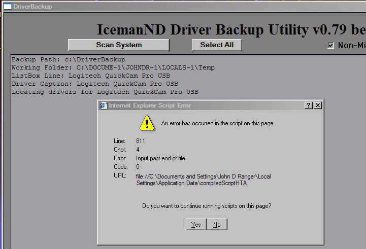Click the yellow warning triangle icon
The image size is (366, 249).
(x=147, y=123)
